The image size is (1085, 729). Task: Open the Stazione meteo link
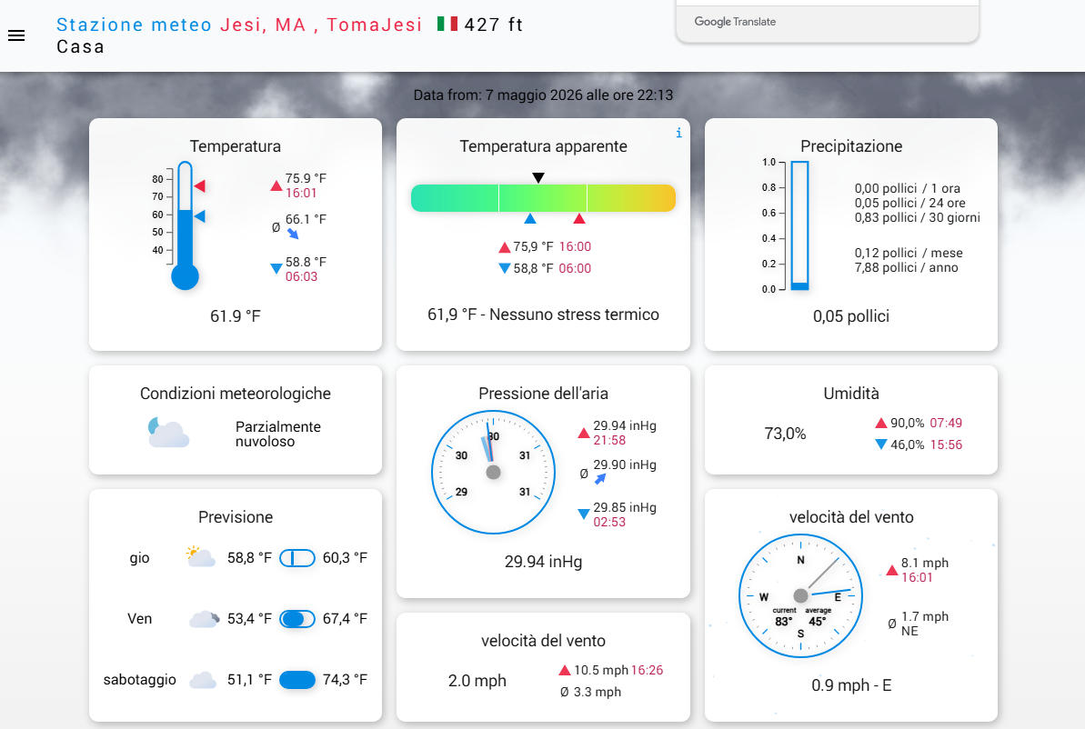134,25
